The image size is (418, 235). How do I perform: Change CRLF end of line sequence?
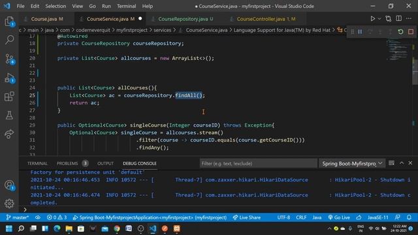tap(301, 217)
